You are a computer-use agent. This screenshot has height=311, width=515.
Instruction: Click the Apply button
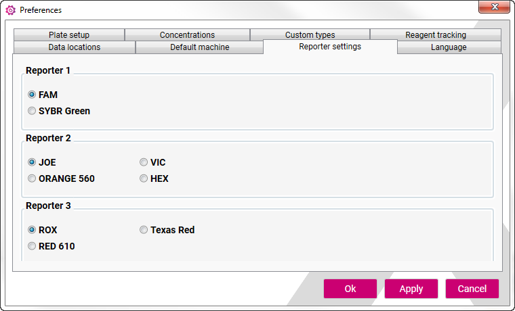click(411, 289)
